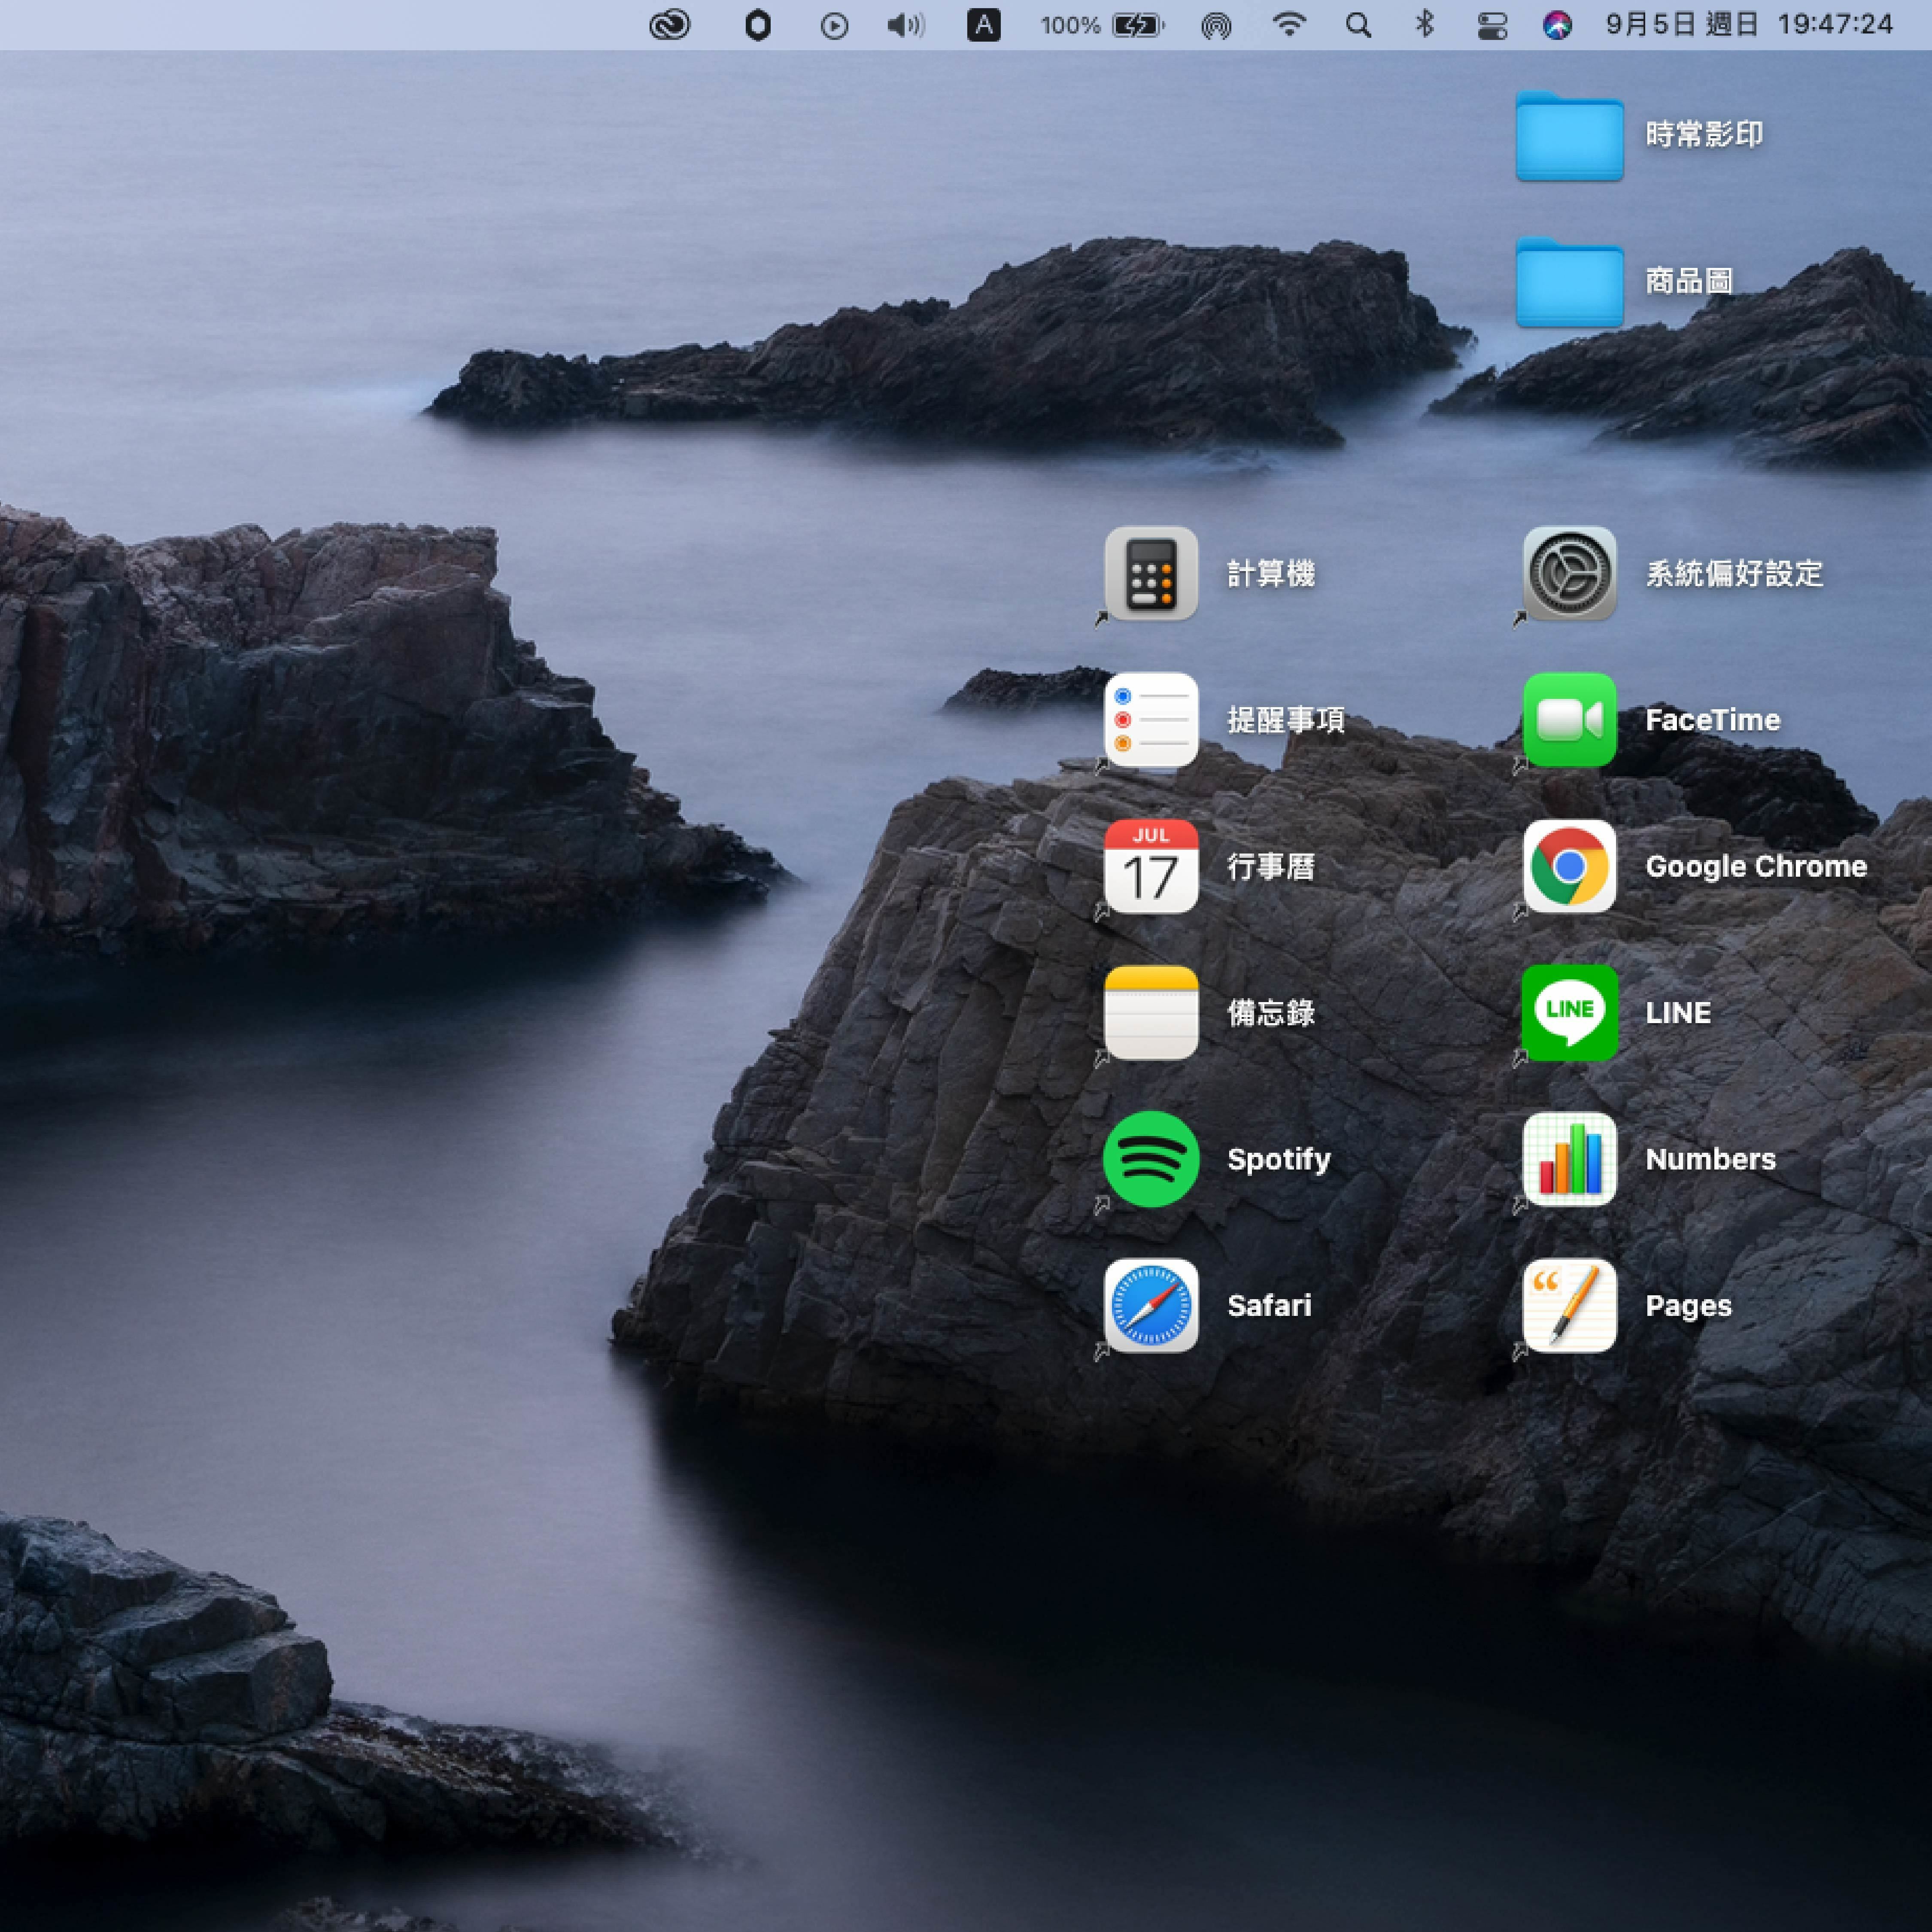Open the Notes (備忘錄) app icon

[1151, 1012]
